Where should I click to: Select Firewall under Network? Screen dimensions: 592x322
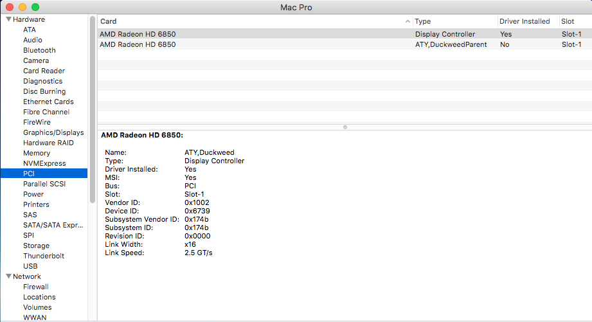35,287
